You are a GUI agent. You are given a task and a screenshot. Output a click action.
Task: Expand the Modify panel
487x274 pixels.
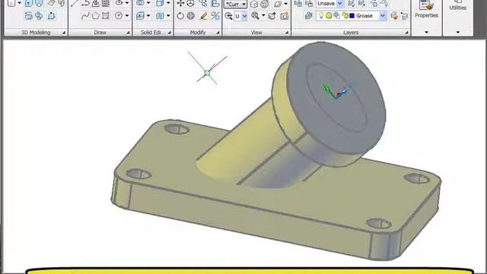(218, 33)
